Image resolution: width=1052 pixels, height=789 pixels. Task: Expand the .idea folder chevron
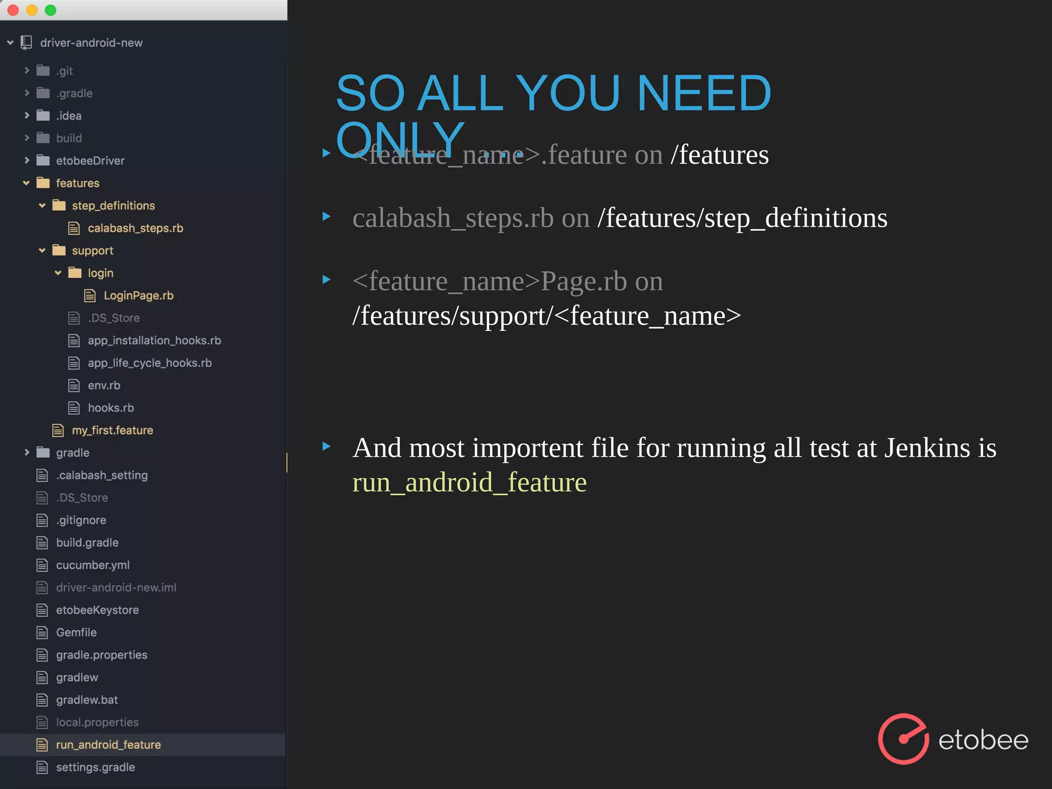[27, 116]
